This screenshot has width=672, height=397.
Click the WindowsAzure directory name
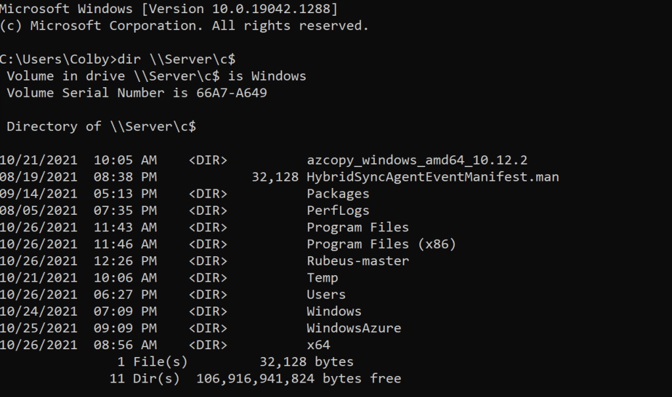pos(353,328)
